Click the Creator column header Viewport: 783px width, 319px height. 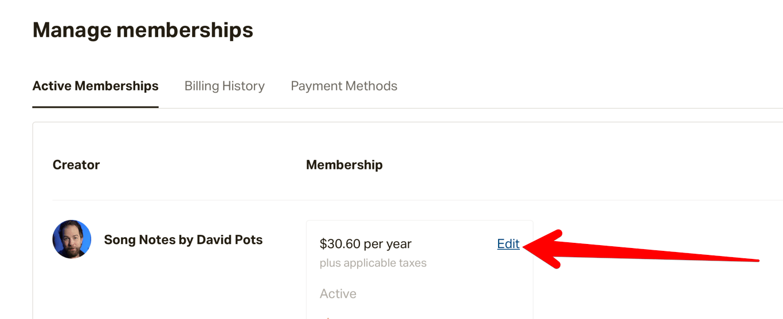point(76,165)
